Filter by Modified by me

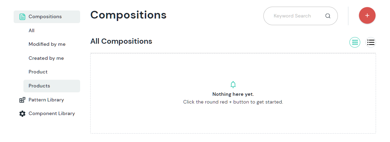coord(47,44)
